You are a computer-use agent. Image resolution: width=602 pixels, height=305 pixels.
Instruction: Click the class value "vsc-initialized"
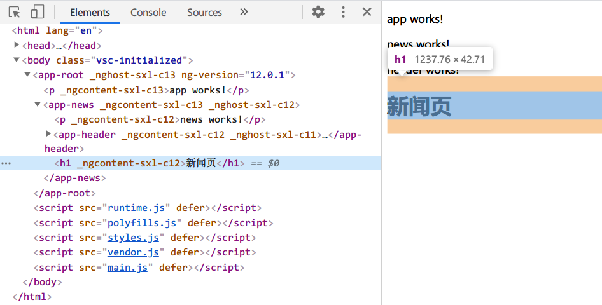(139, 60)
